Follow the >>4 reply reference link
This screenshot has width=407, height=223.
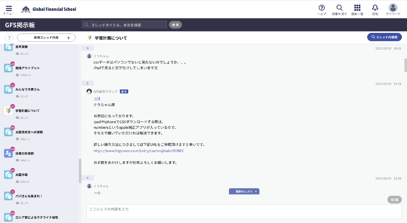click(x=97, y=98)
